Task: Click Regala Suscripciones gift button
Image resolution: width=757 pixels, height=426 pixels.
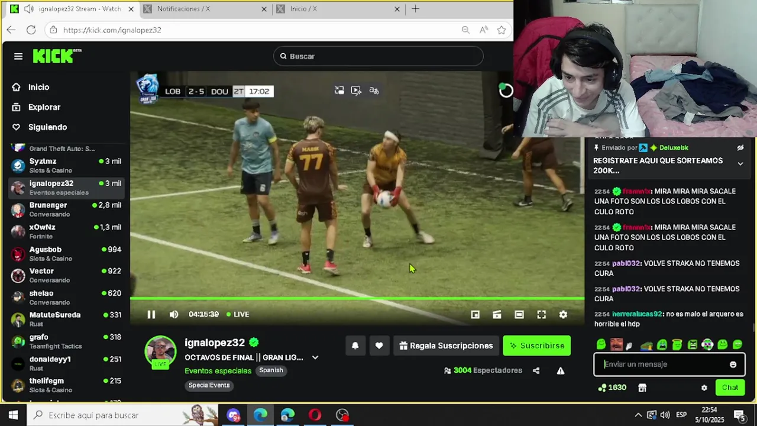Action: [x=446, y=346]
